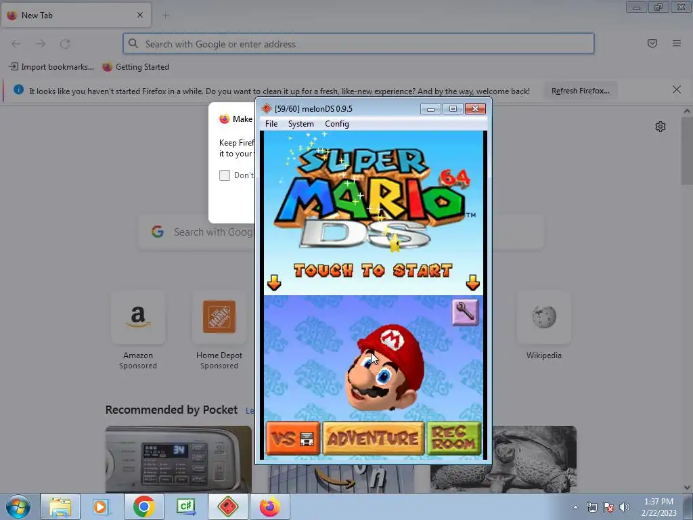This screenshot has height=520, width=693.
Task: Click the info icon in notification bar
Action: click(x=18, y=89)
